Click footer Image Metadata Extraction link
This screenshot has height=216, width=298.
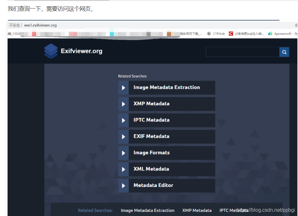(x=147, y=210)
